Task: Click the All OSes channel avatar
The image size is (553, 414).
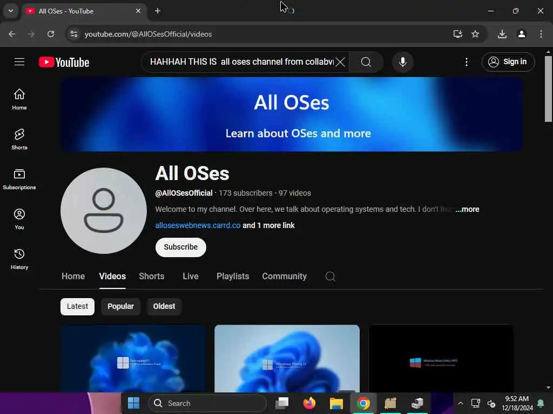Action: pyautogui.click(x=104, y=211)
